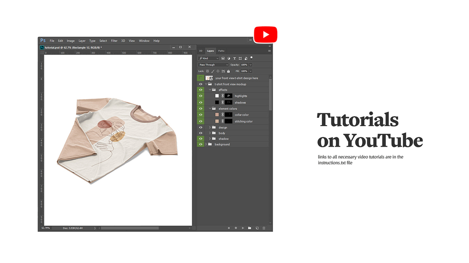Hide the collar color layer

point(201,115)
